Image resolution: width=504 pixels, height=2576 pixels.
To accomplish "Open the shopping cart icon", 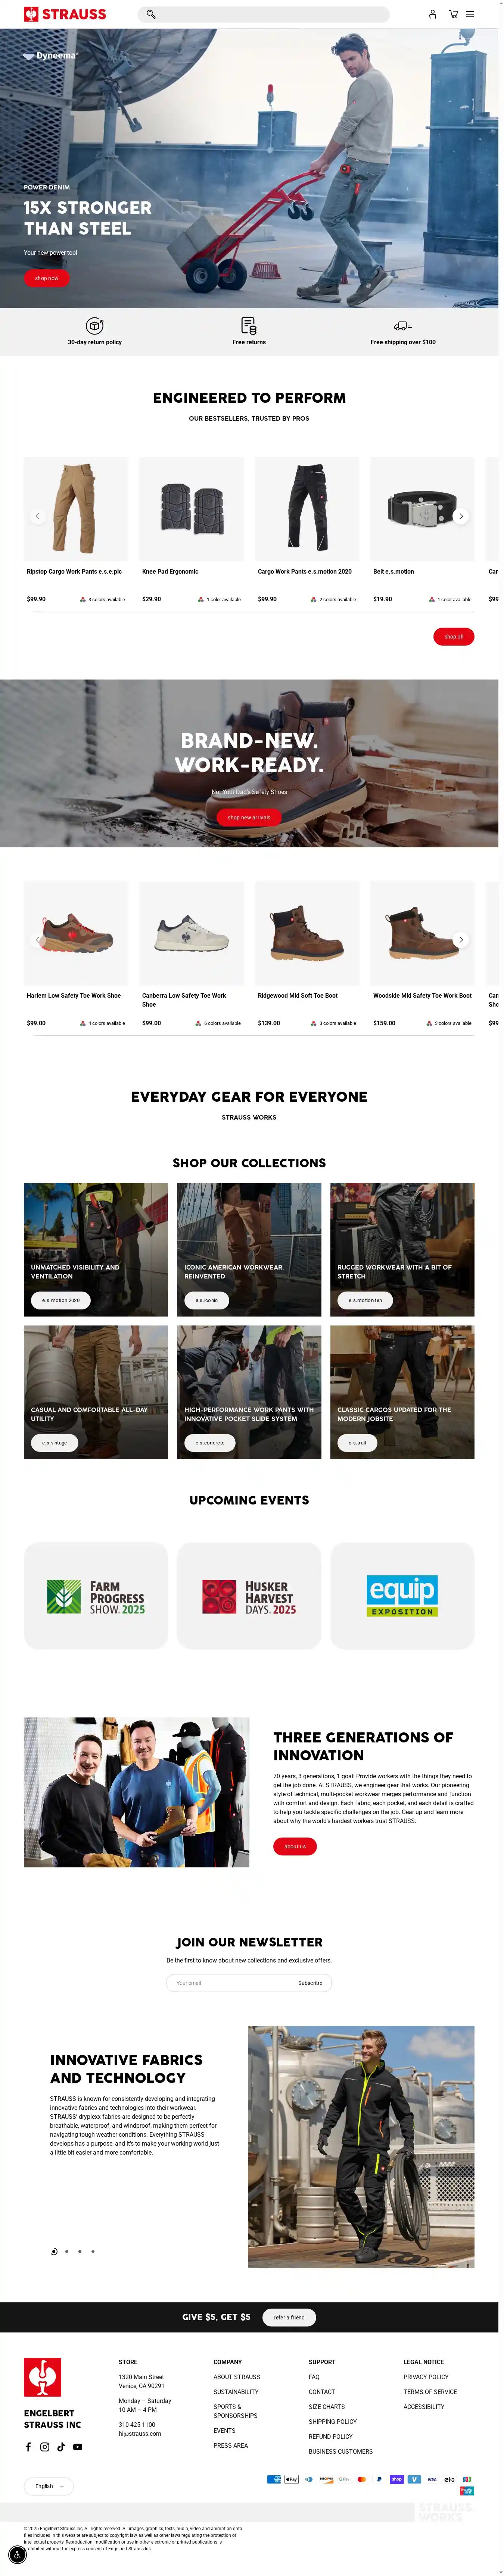I will (x=453, y=14).
